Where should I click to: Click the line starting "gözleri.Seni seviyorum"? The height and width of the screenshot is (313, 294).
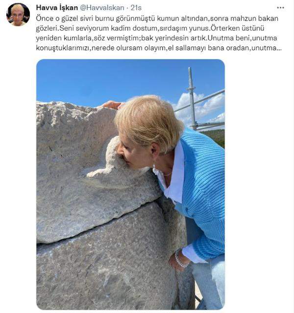pyautogui.click(x=150, y=28)
